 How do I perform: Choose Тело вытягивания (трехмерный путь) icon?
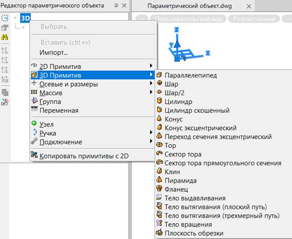point(159,215)
